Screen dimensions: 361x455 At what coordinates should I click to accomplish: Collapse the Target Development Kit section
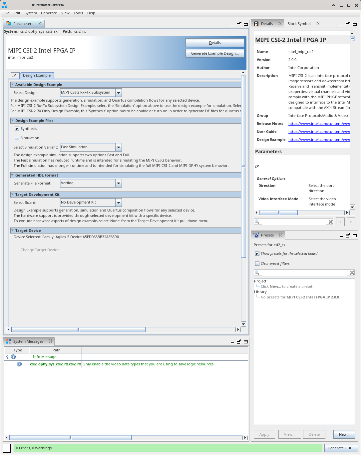tap(12, 195)
